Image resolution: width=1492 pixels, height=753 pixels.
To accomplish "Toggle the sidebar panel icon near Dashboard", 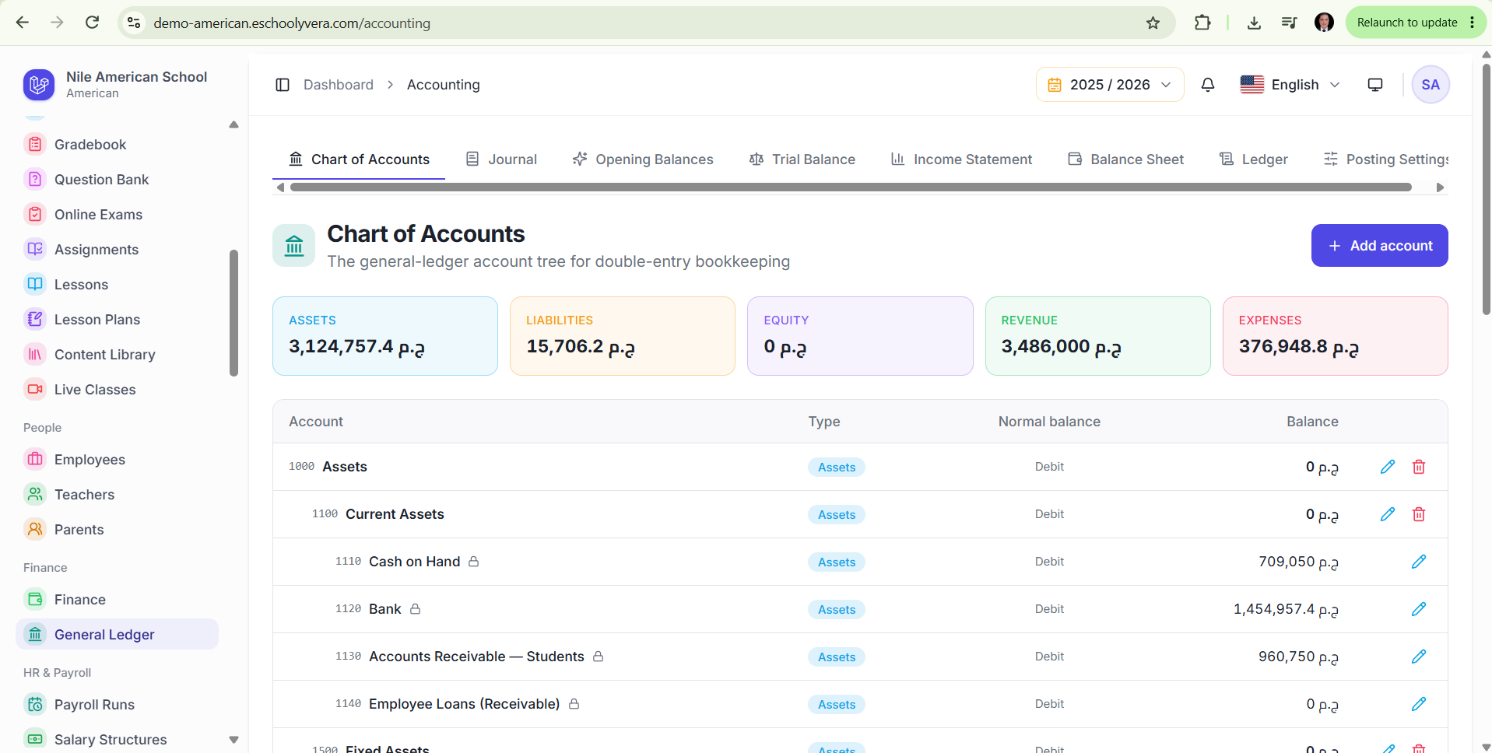I will click(283, 85).
